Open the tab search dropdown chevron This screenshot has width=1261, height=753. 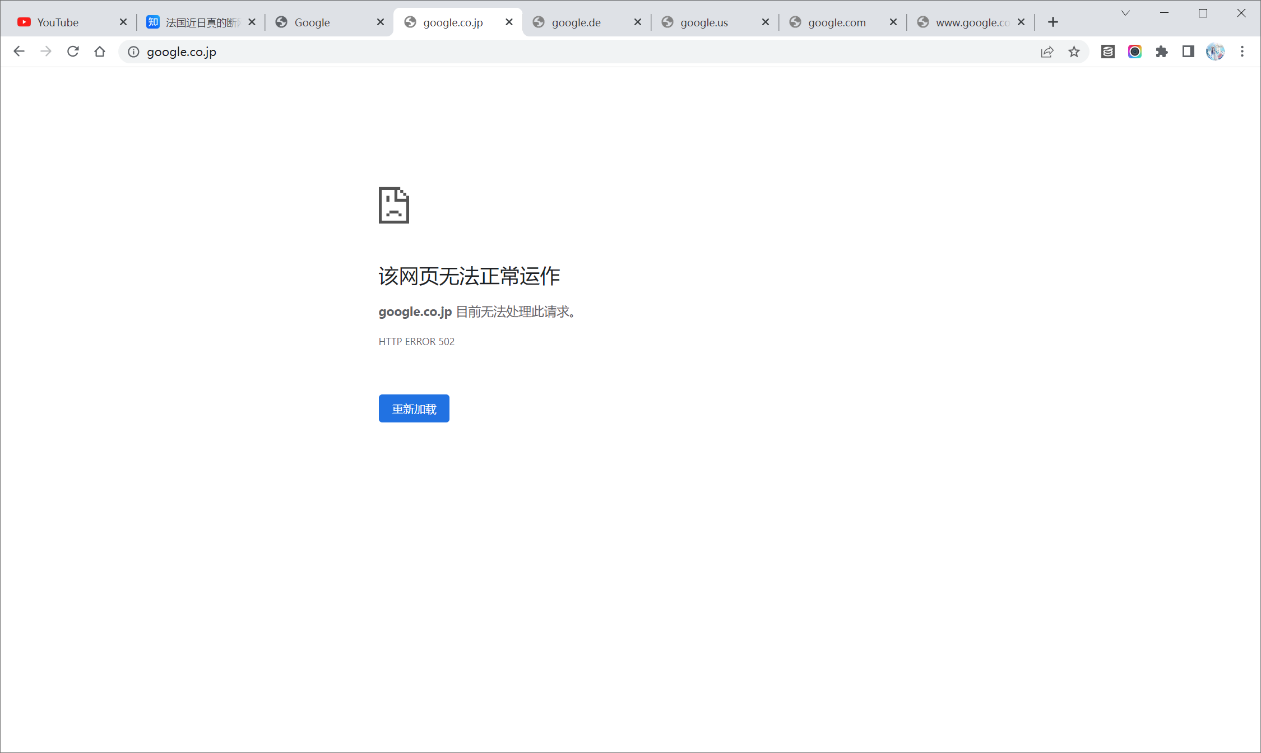pyautogui.click(x=1125, y=13)
